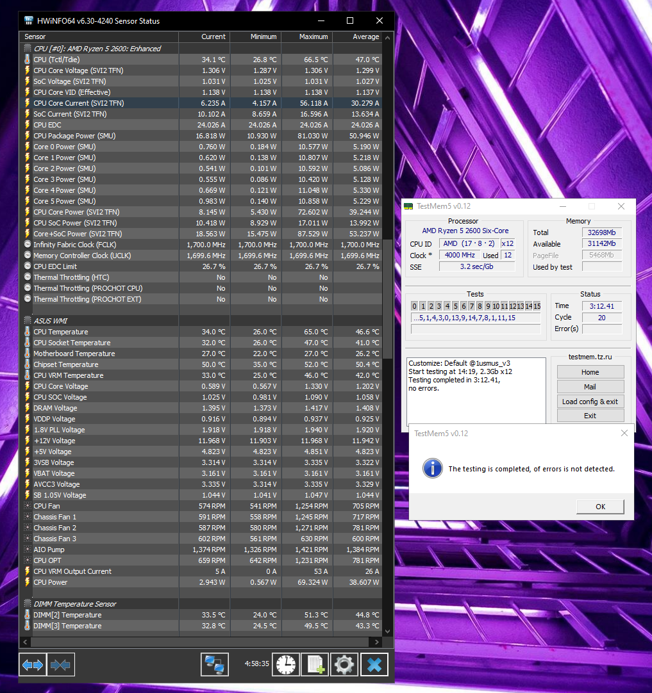Viewport: 652px width, 693px height.
Task: Click the TestMem5 log text box
Action: tap(476, 390)
